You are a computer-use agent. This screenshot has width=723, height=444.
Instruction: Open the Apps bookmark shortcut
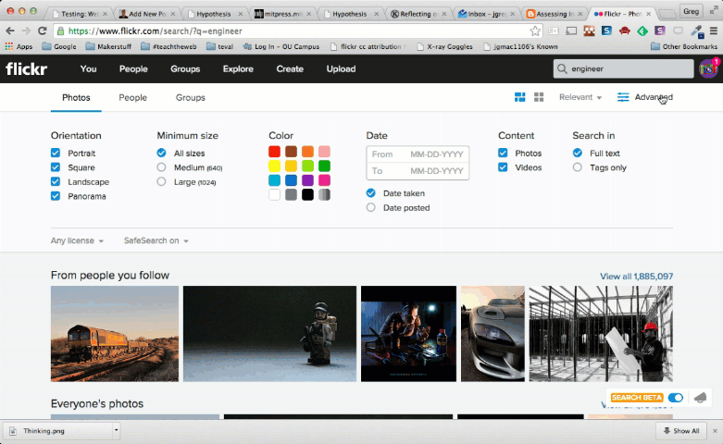19,46
